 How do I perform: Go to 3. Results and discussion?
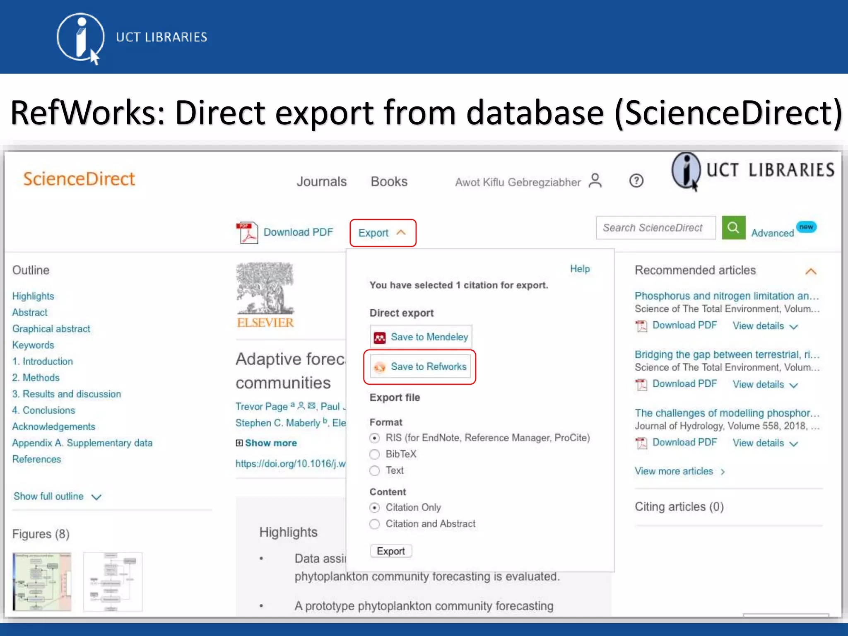pyautogui.click(x=67, y=394)
